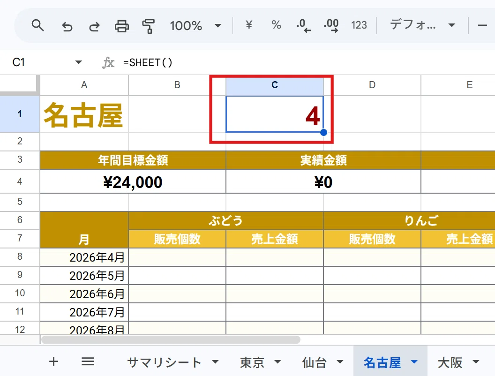The image size is (495, 376).
Task: Expand the name box dropdown arrow
Action: coord(79,62)
